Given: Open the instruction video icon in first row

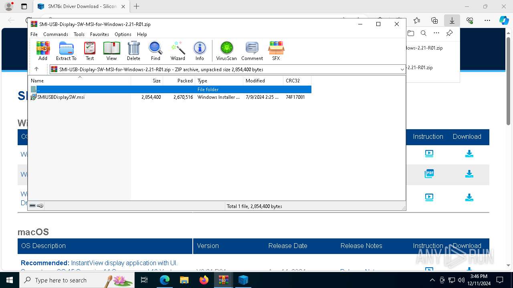Looking at the screenshot, I should click(x=429, y=153).
